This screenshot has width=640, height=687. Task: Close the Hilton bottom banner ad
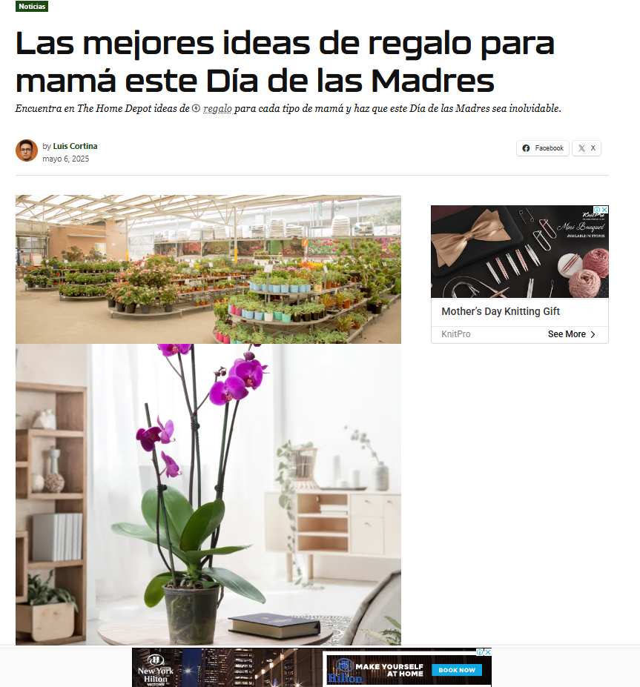(487, 652)
